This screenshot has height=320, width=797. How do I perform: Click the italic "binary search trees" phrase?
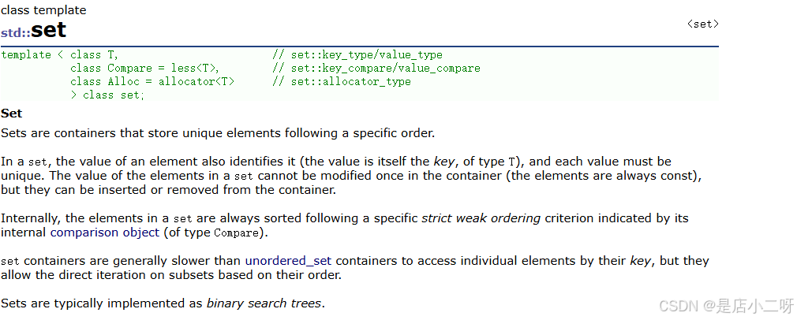264,303
